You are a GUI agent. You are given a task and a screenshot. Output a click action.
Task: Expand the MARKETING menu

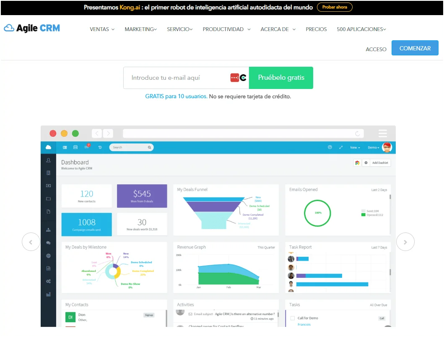tap(141, 29)
